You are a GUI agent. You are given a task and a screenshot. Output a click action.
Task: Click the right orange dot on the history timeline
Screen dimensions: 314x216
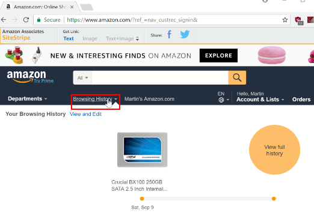pos(274,199)
